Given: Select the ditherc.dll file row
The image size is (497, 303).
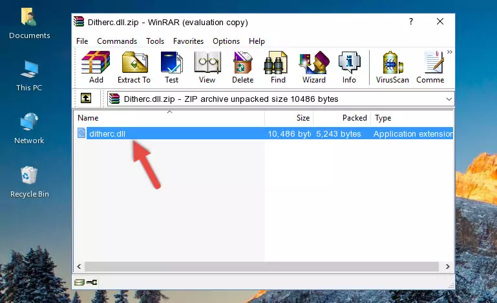Looking at the screenshot, I should [x=265, y=133].
